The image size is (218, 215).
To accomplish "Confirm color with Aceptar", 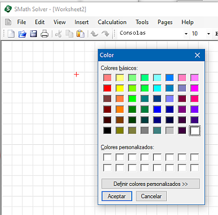I will click(117, 196).
